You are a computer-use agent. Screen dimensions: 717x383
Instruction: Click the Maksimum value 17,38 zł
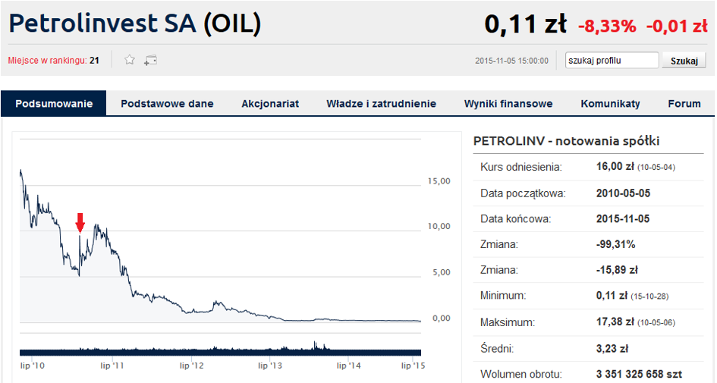pyautogui.click(x=615, y=322)
